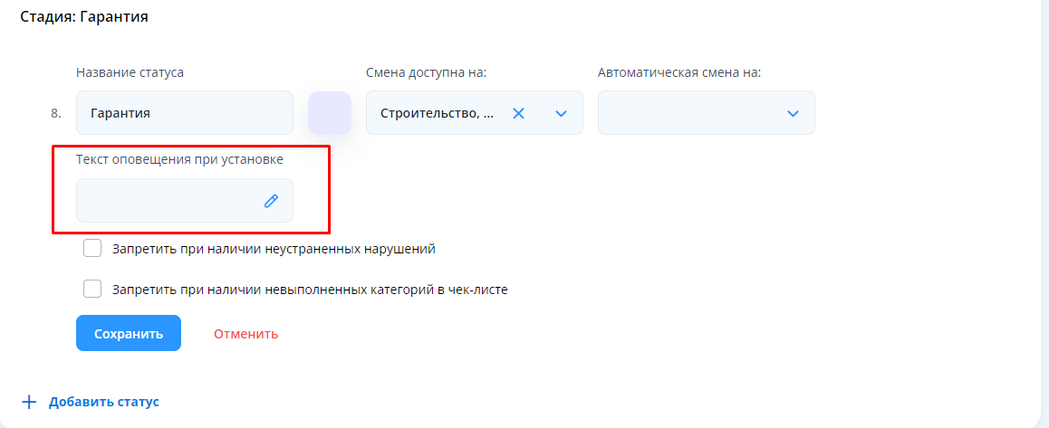Click the status row number 8
The height and width of the screenshot is (428, 1049).
click(56, 114)
